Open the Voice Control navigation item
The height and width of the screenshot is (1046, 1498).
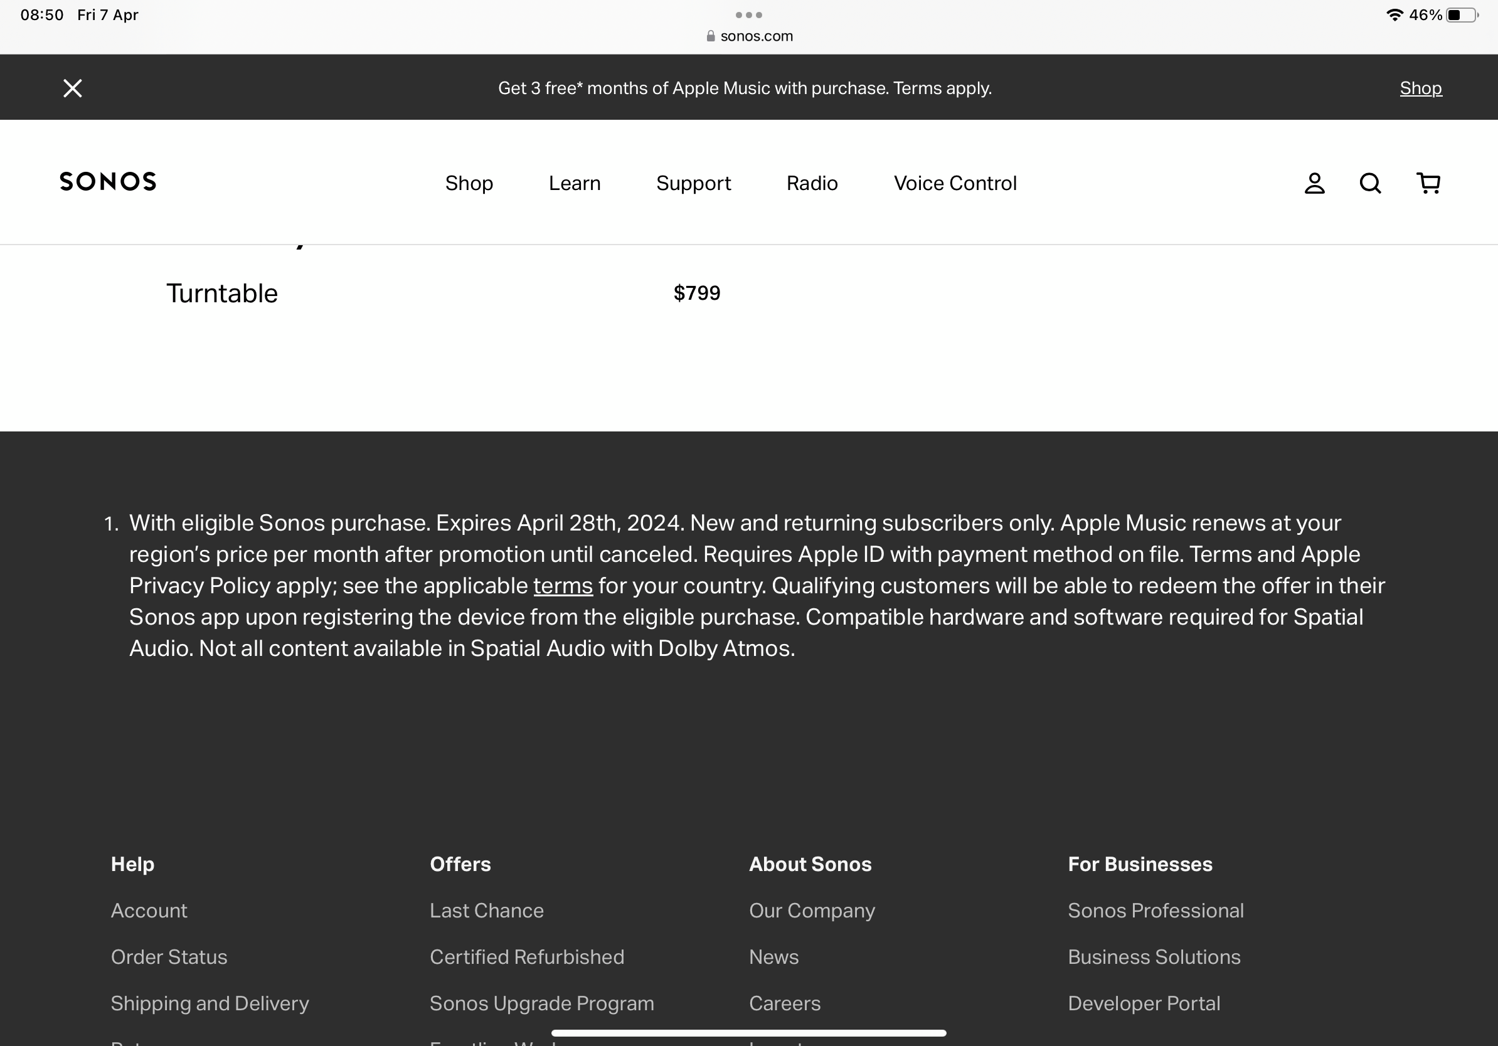pos(955,183)
